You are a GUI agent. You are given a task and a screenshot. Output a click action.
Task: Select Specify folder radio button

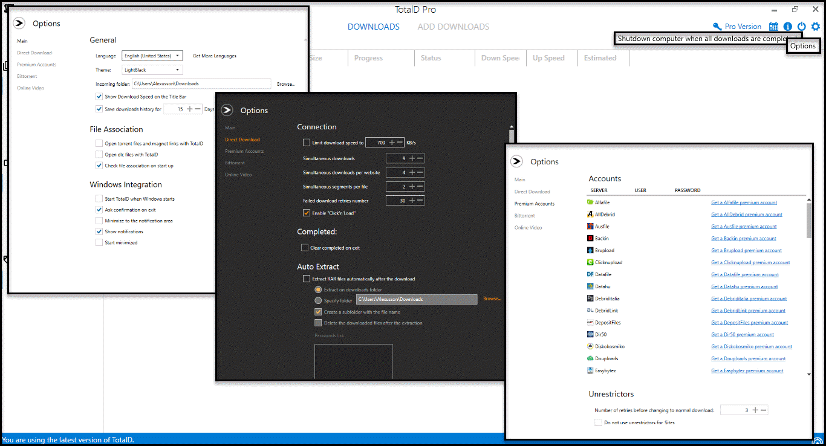tap(318, 300)
